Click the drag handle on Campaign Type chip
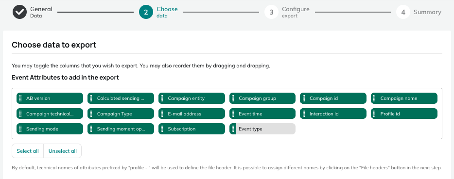Screen dimensions: 454x179 click(91, 114)
